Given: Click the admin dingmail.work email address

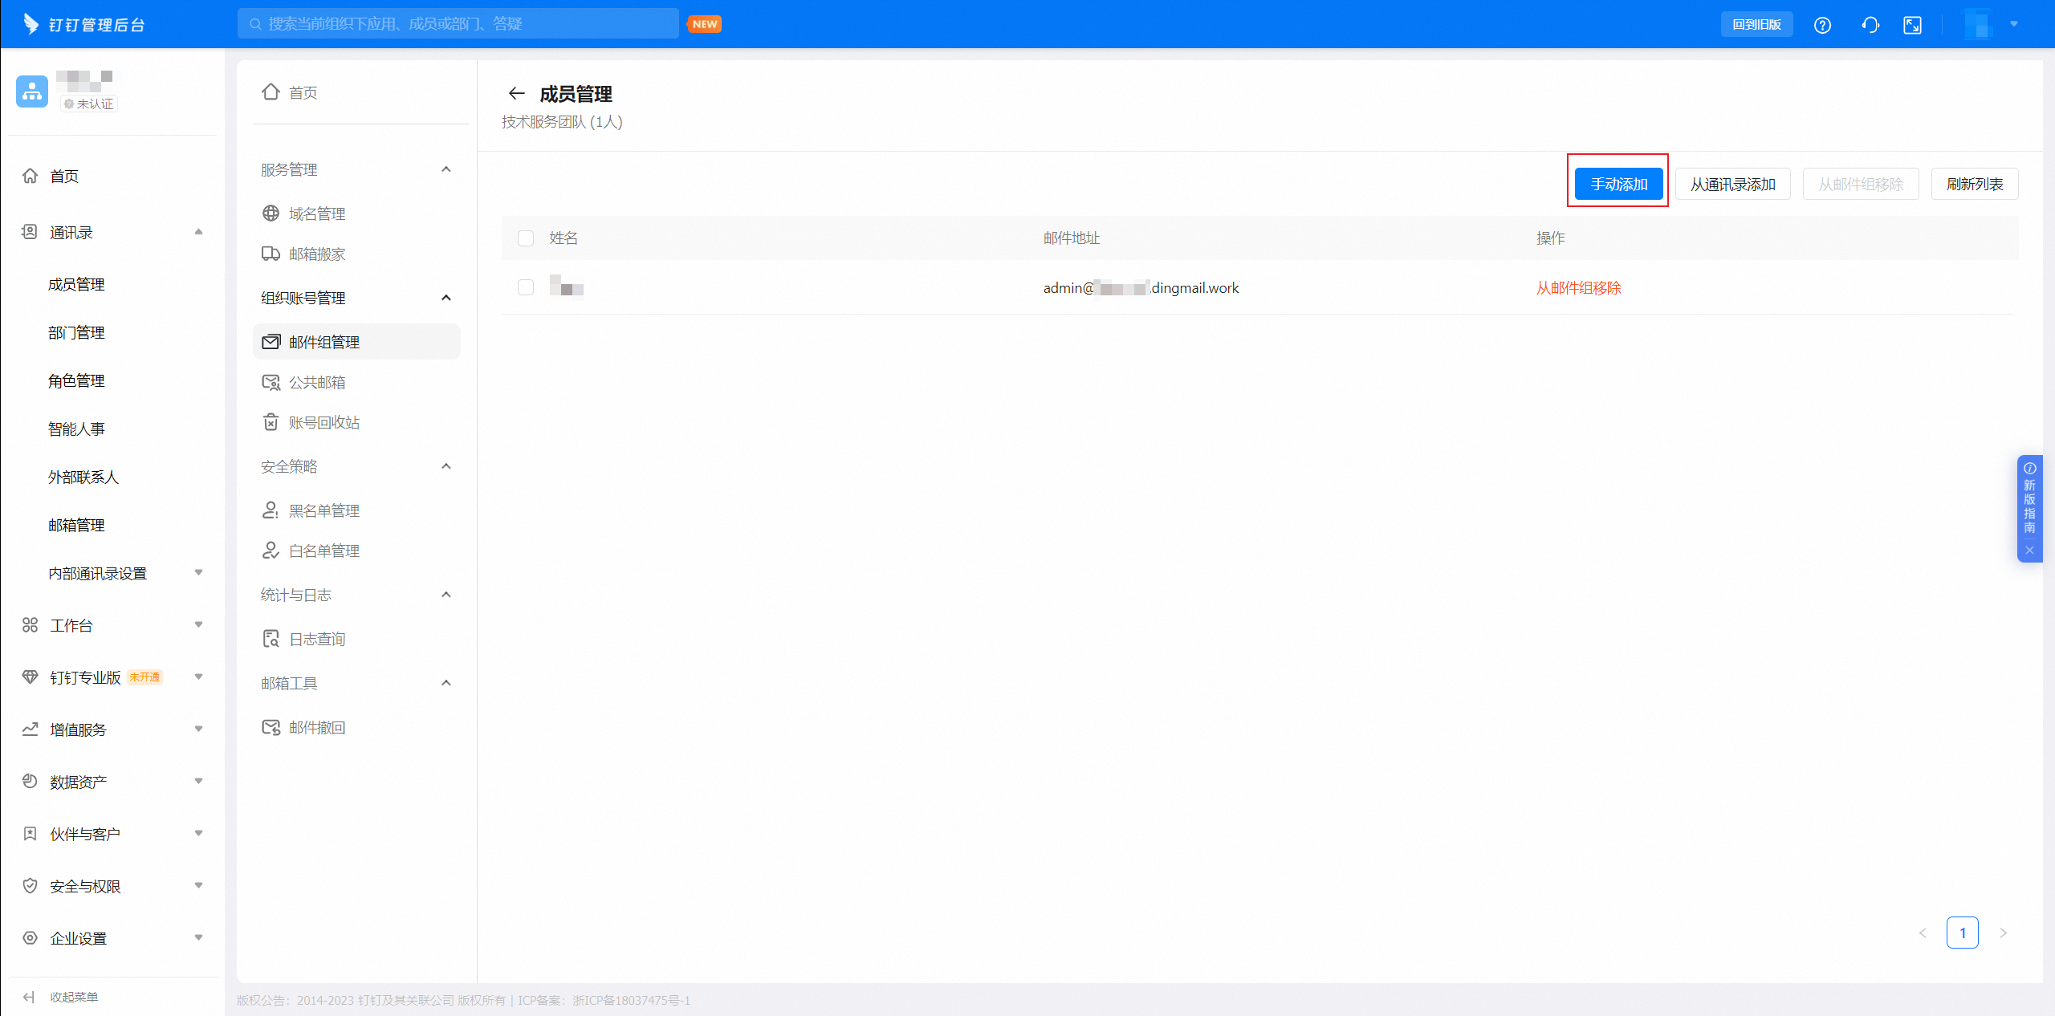Looking at the screenshot, I should pos(1141,287).
